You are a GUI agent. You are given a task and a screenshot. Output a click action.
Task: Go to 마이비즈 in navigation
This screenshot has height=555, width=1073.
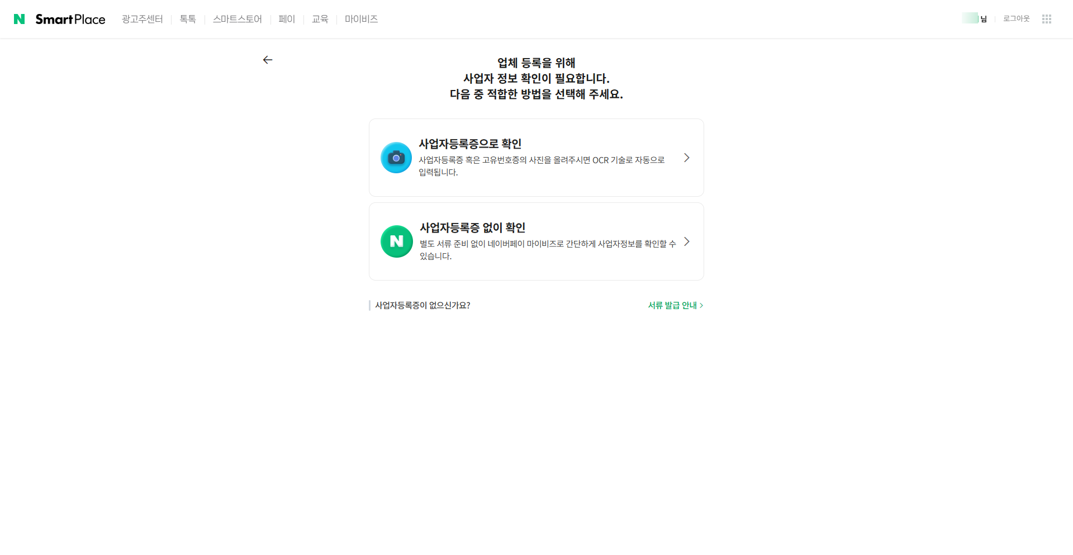361,19
